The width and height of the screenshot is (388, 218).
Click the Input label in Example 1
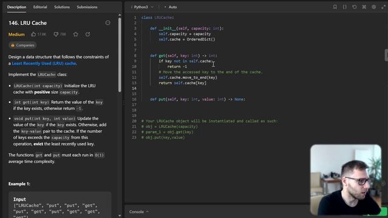(x=19, y=199)
